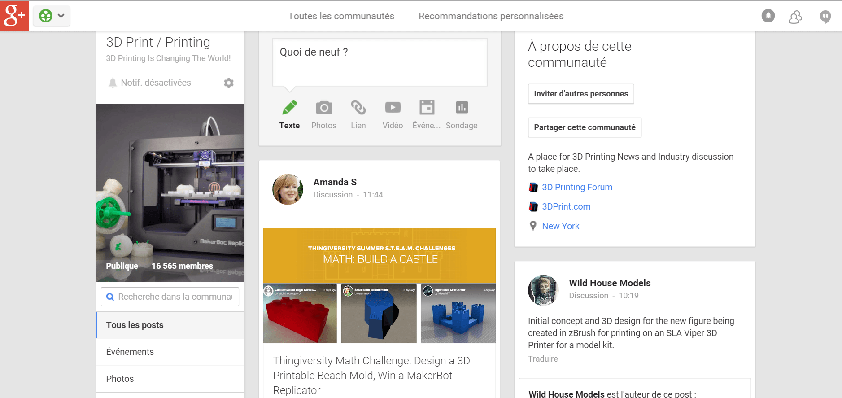Click the 11:44 post timestamp
This screenshot has height=398, width=842.
point(373,195)
